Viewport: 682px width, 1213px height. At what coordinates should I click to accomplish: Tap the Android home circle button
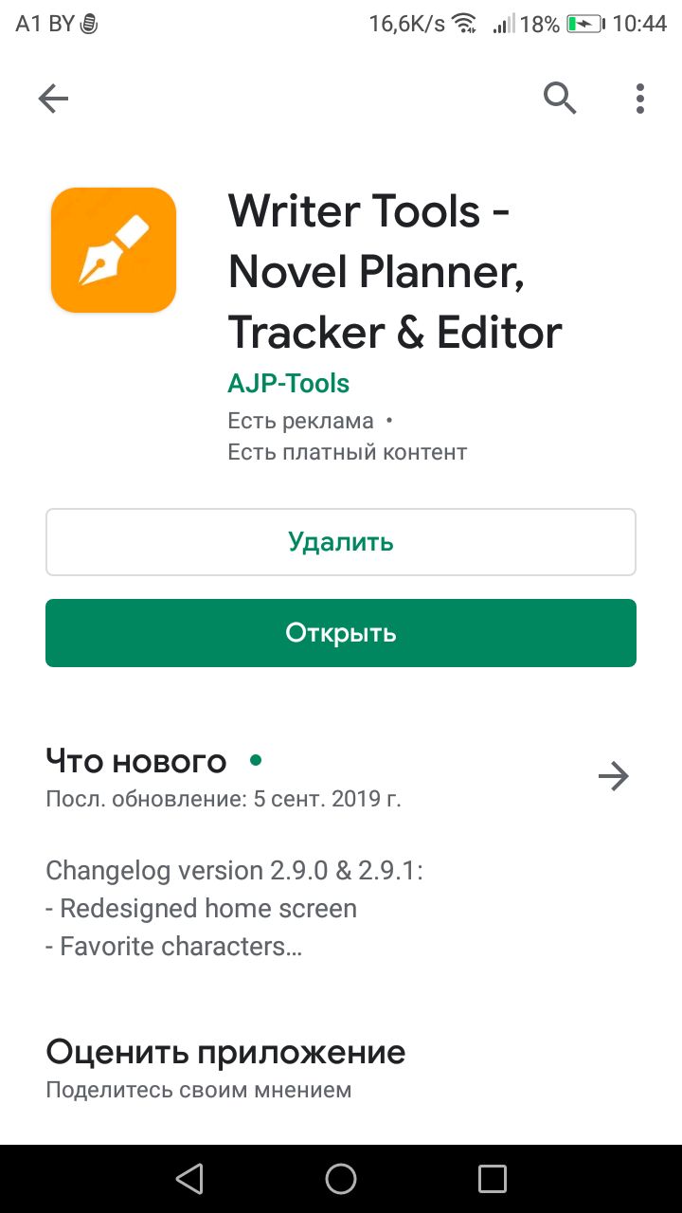[x=341, y=1179]
